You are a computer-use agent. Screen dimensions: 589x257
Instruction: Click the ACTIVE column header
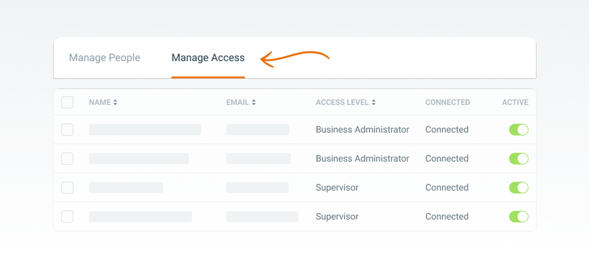[x=515, y=102]
